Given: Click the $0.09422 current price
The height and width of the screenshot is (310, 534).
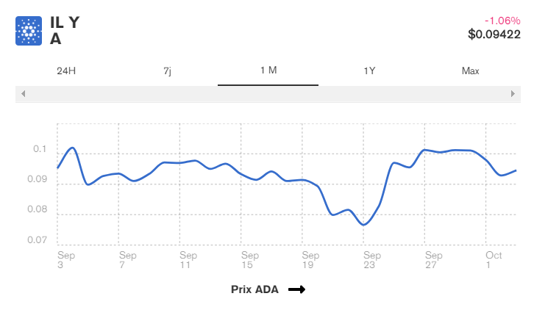Looking at the screenshot, I should tap(494, 34).
